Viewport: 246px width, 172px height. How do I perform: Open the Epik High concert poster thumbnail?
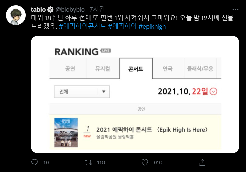[66, 132]
